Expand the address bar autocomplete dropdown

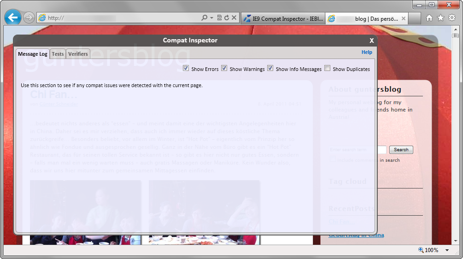212,18
